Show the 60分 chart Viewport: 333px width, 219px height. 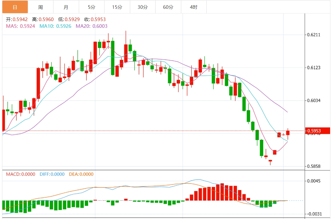pos(168,7)
